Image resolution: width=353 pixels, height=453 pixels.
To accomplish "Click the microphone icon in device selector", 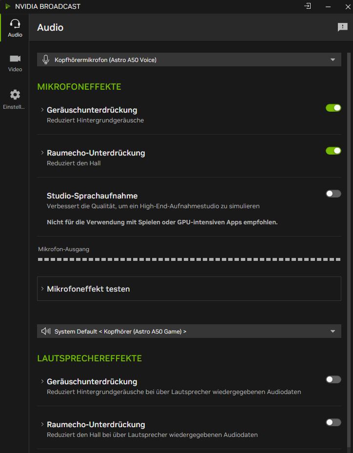I will click(x=46, y=59).
